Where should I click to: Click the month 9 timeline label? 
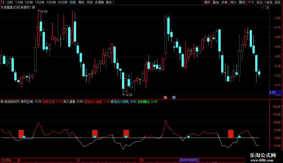coord(78,160)
